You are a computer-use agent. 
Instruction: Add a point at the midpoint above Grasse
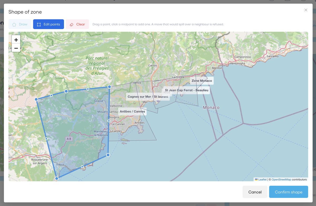pyautogui.click(x=88, y=89)
